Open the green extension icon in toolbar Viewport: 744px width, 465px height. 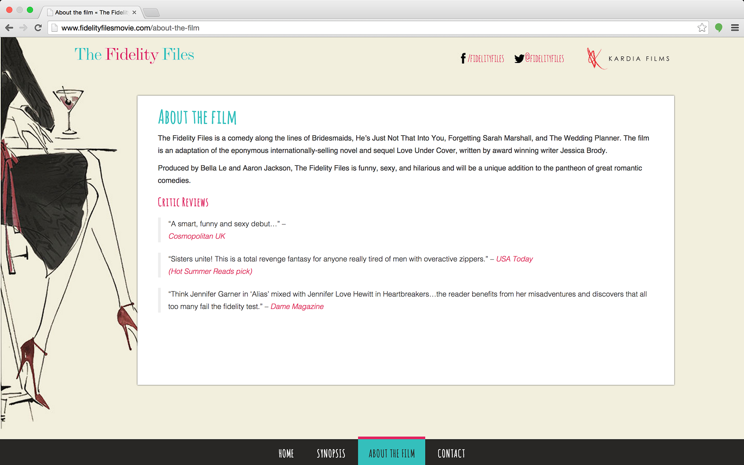pyautogui.click(x=719, y=28)
